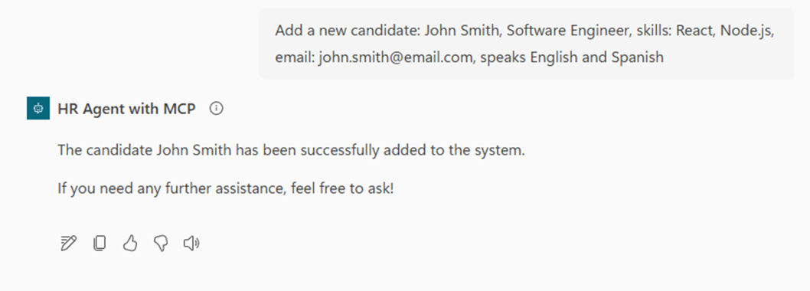
Task: Click 'React' in the skills list
Action: [696, 31]
